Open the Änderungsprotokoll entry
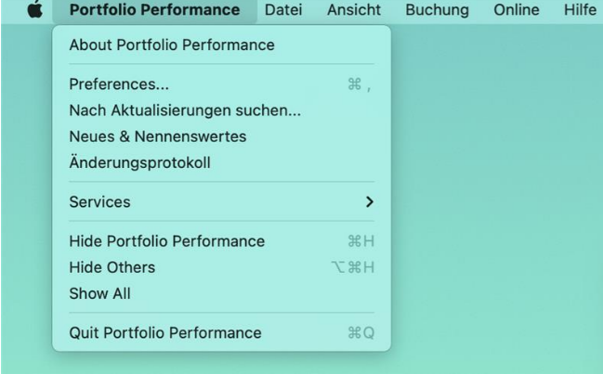Image resolution: width=603 pixels, height=374 pixels. tap(221, 162)
